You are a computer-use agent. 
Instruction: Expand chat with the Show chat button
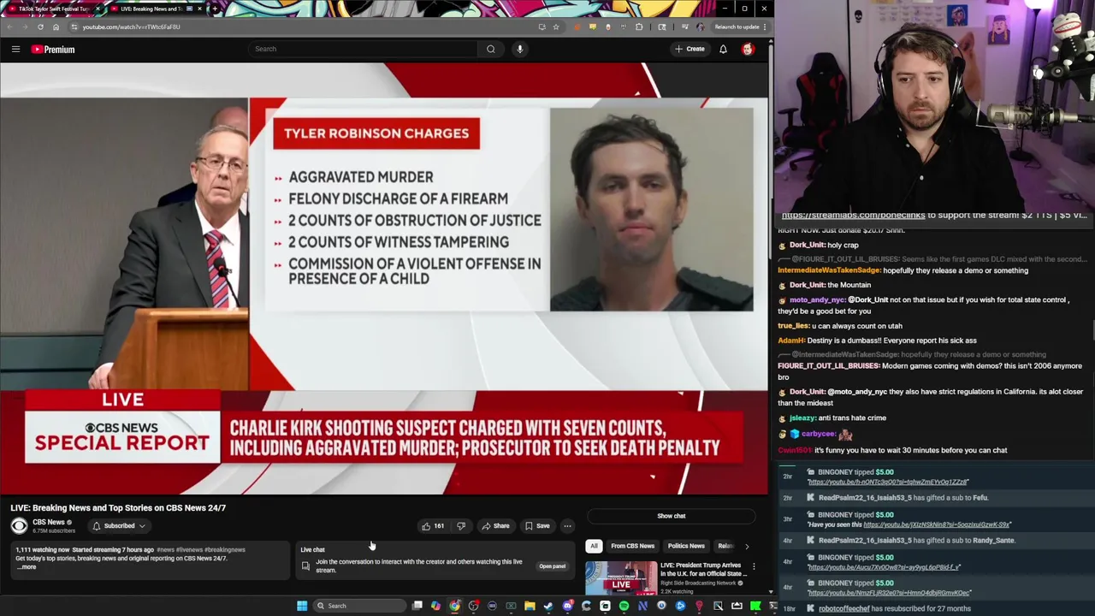(x=672, y=516)
